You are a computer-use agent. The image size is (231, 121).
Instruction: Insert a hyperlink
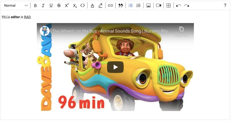(110, 5)
